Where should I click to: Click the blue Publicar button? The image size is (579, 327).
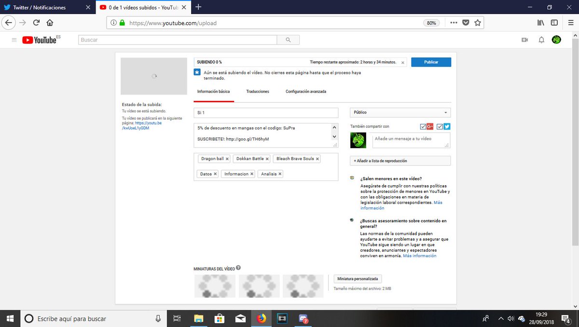(431, 62)
